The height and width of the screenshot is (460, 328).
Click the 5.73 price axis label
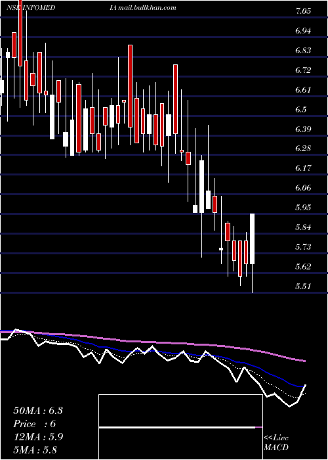304,247
